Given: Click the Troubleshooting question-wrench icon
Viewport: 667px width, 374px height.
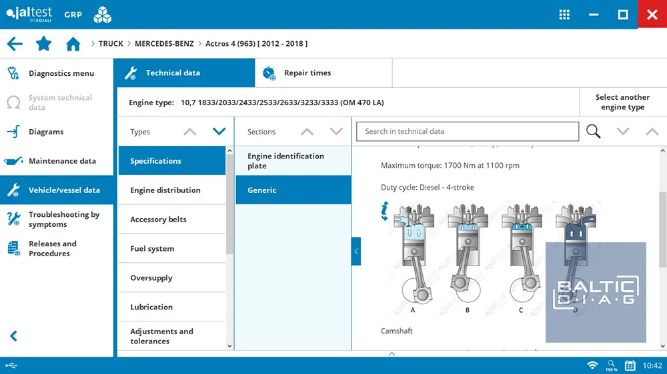Looking at the screenshot, I should 13,219.
